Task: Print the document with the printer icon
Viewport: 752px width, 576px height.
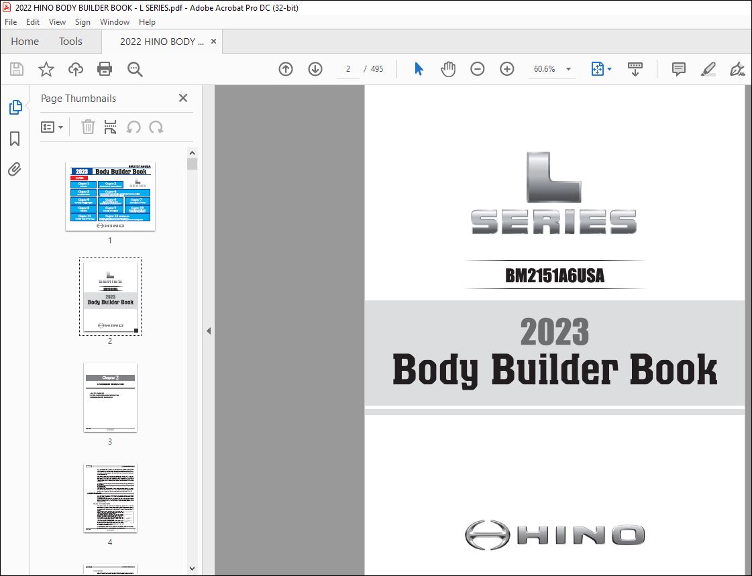Action: pos(105,70)
